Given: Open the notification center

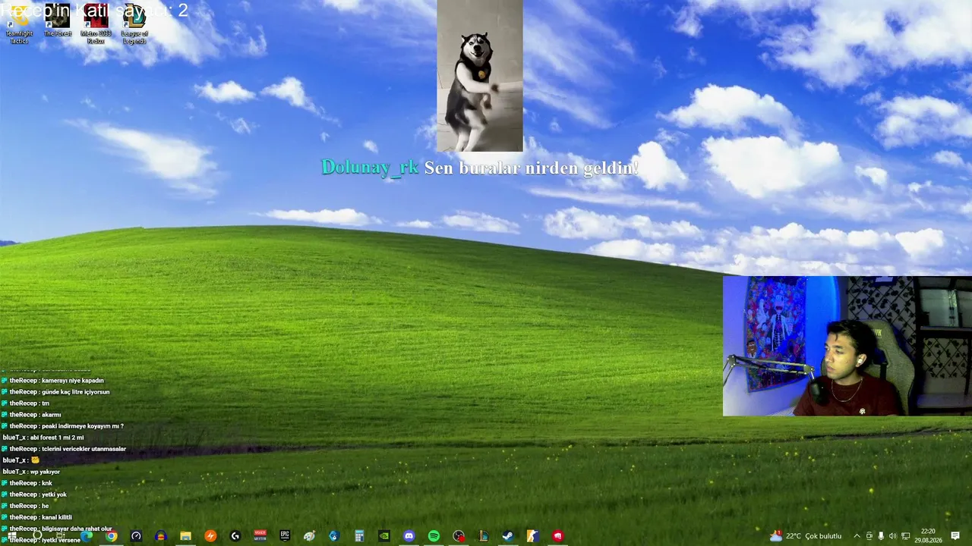Looking at the screenshot, I should pyautogui.click(x=955, y=536).
